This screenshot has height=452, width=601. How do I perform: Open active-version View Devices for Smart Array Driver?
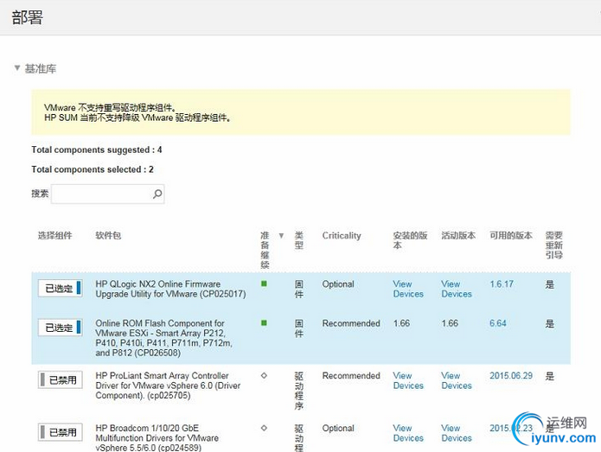457,381
